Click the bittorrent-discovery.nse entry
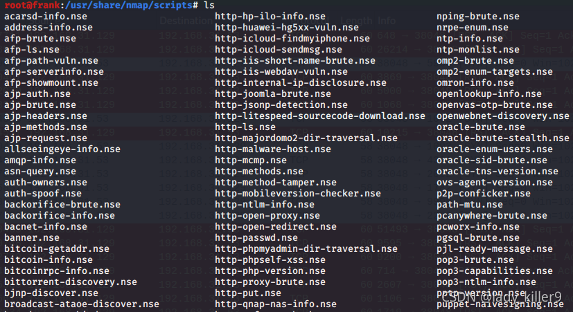573x312 pixels. coord(71,282)
